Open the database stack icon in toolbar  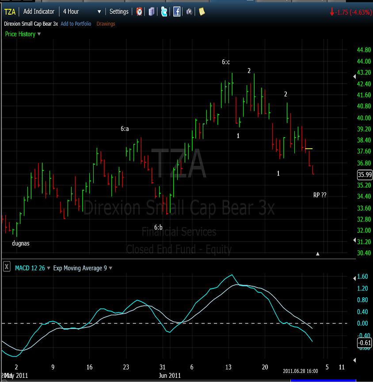coord(152,12)
